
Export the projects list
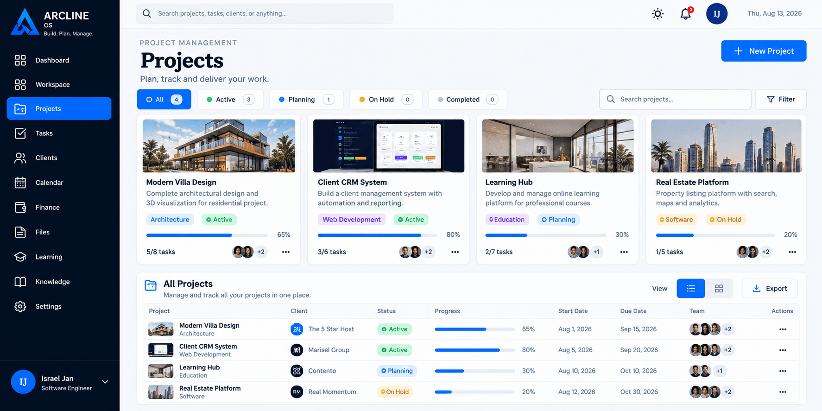[770, 289]
